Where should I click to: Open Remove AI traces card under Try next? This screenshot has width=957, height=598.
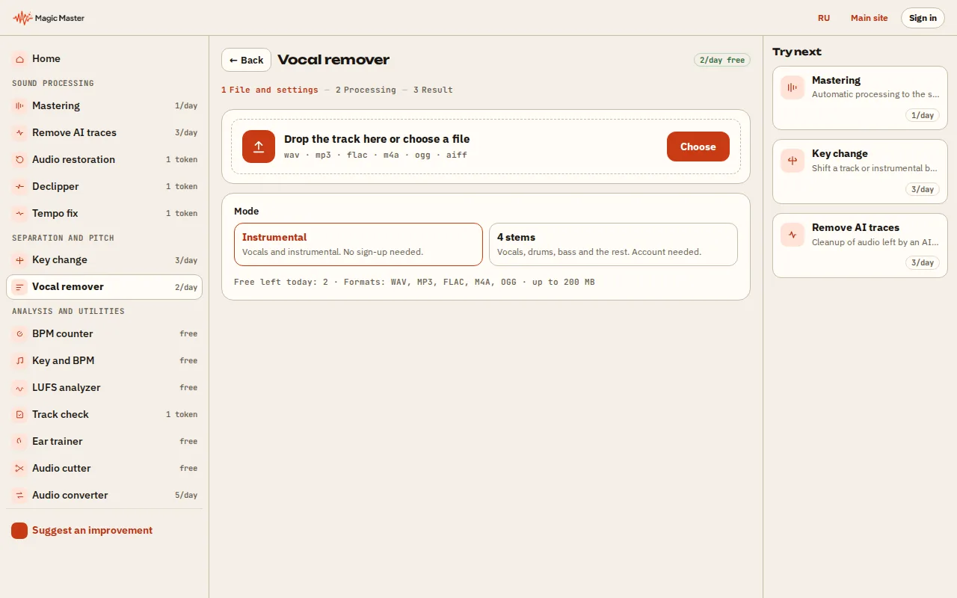[860, 245]
